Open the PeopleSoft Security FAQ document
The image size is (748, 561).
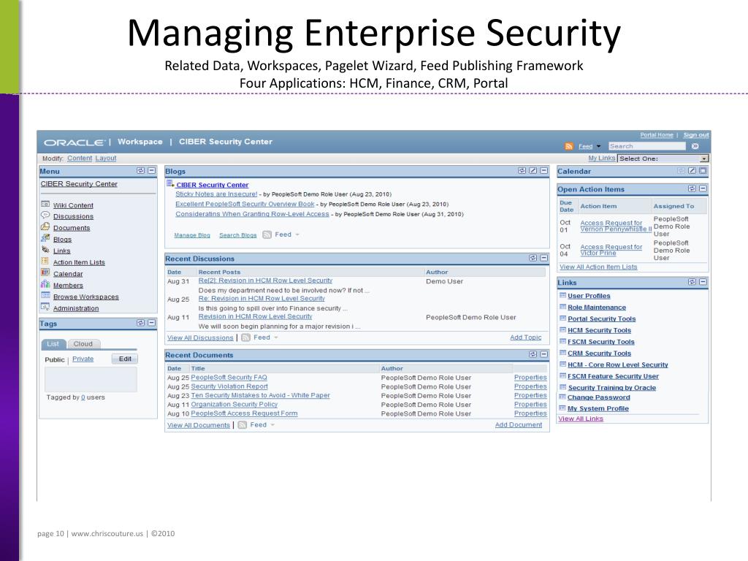229,378
